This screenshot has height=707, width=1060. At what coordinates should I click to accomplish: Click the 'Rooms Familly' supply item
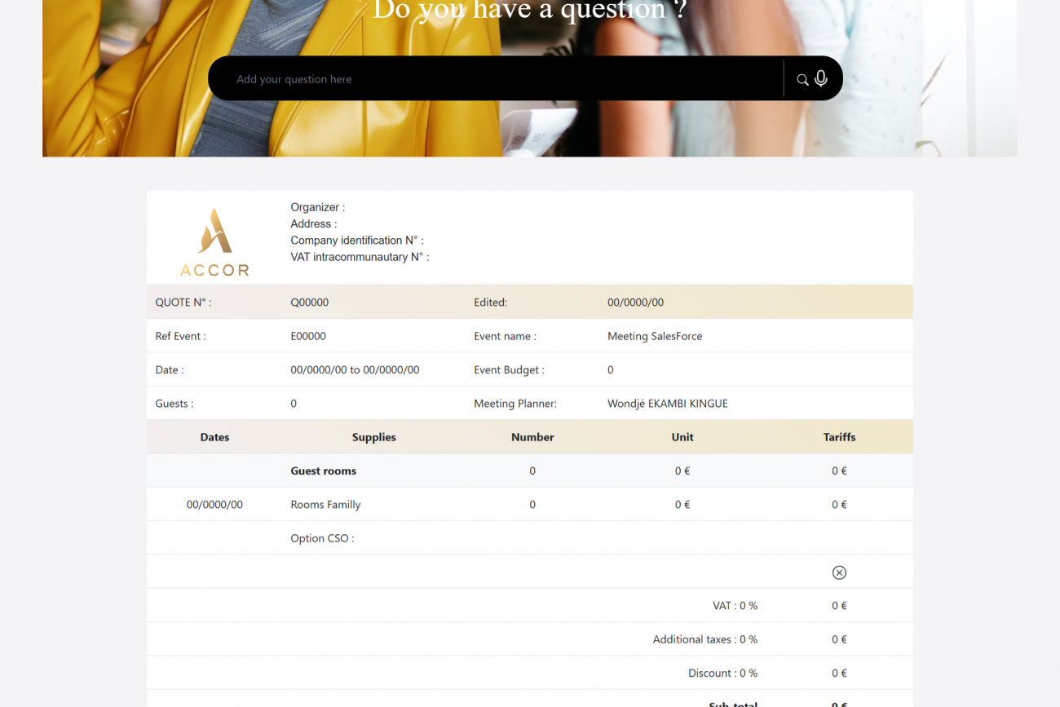tap(325, 505)
